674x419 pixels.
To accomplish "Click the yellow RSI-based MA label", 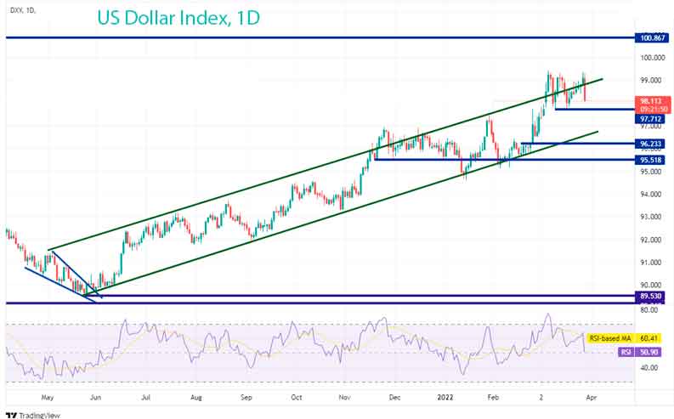I will pos(610,337).
